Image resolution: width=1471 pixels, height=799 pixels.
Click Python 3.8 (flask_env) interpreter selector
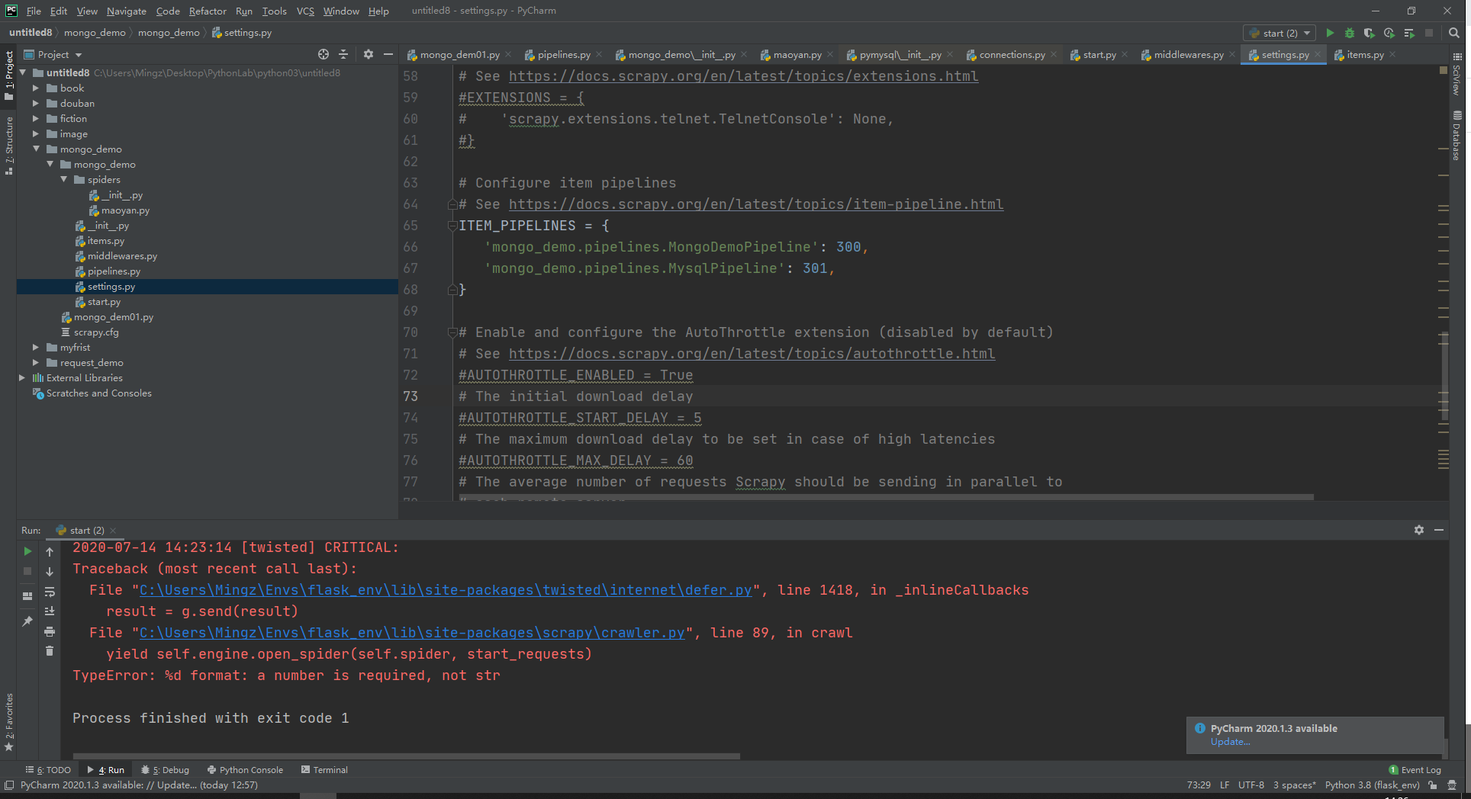[1372, 785]
